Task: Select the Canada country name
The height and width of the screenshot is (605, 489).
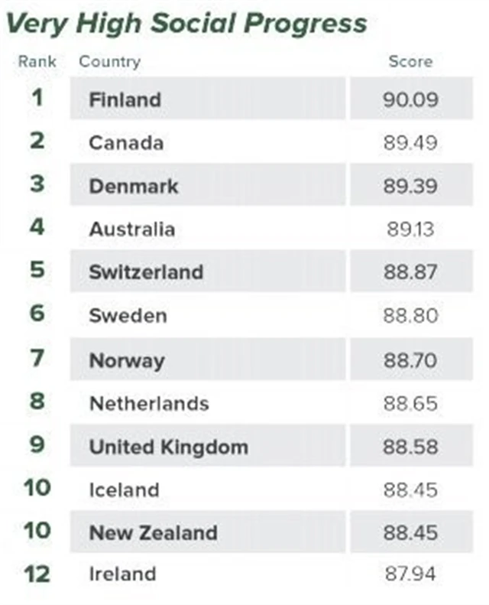Action: click(126, 143)
